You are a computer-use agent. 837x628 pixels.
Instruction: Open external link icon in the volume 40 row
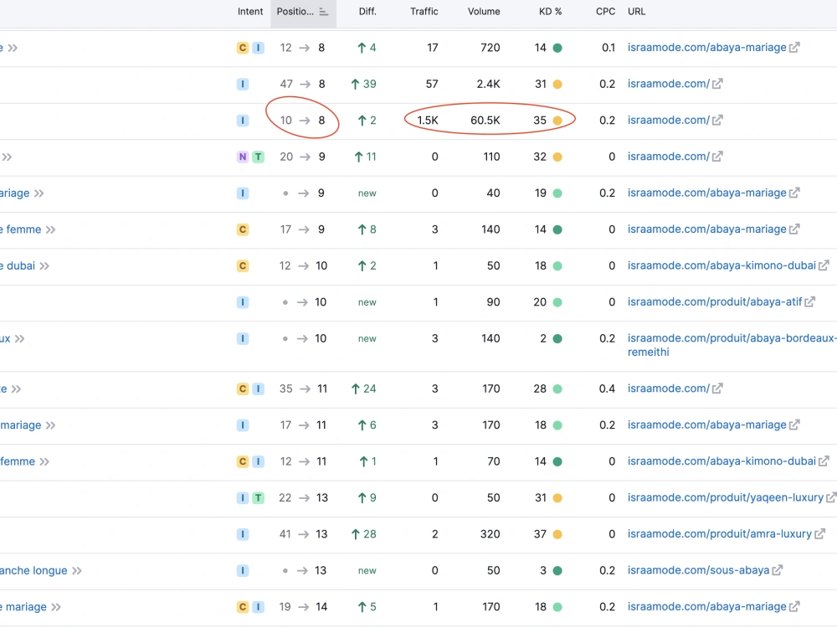tap(794, 193)
